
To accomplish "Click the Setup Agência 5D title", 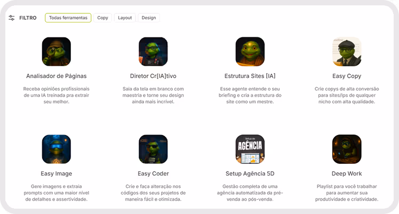I will tap(250, 173).
